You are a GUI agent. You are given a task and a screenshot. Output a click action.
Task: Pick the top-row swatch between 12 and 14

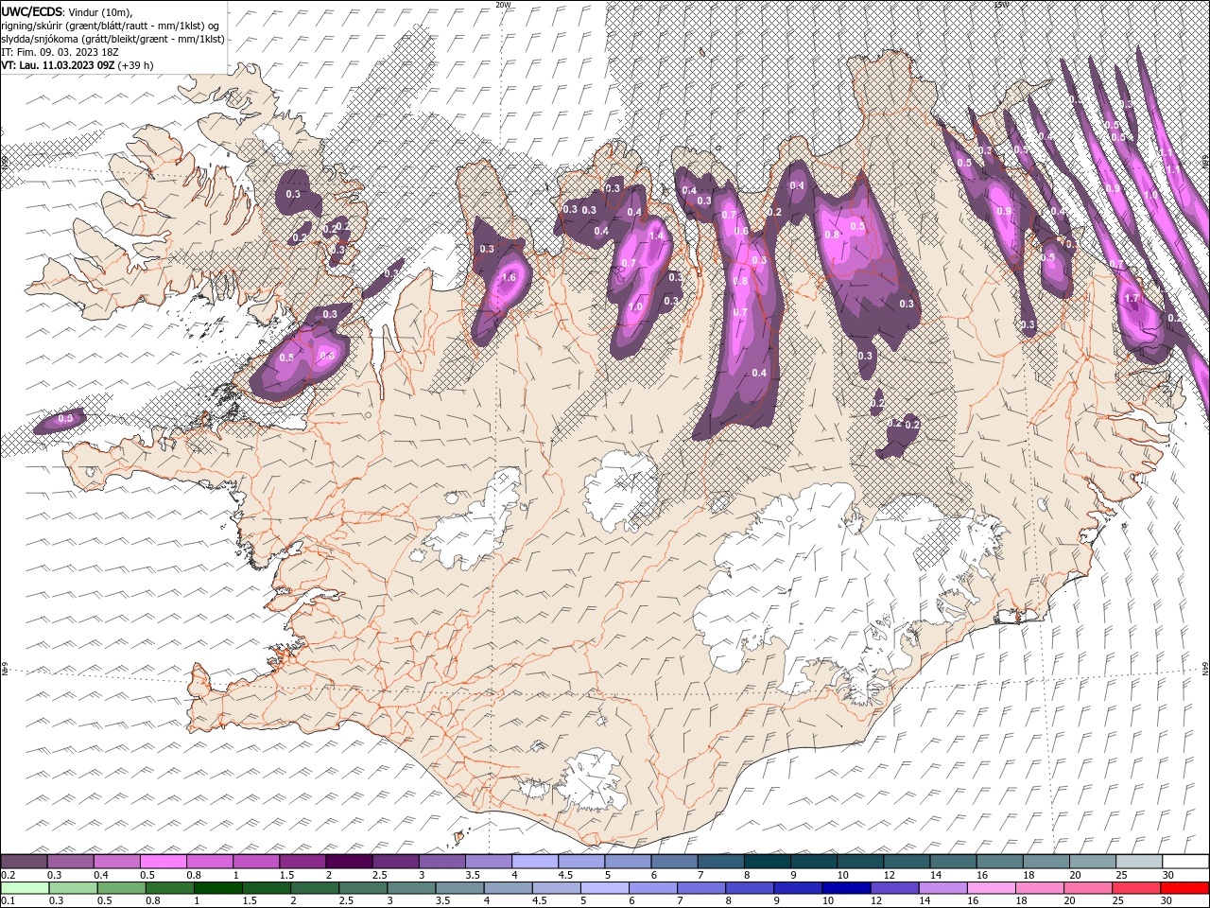[x=907, y=862]
